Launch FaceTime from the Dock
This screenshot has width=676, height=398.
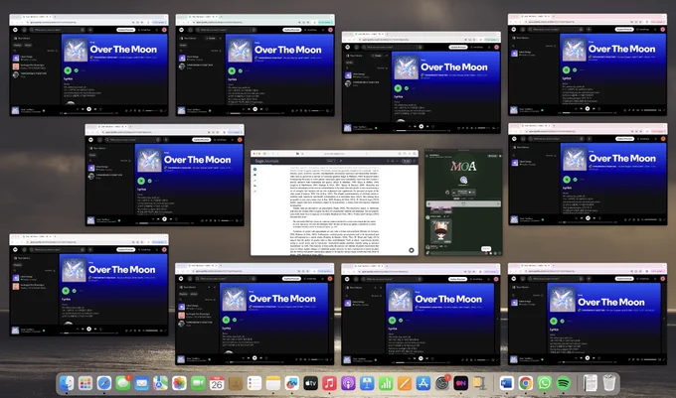pyautogui.click(x=198, y=383)
